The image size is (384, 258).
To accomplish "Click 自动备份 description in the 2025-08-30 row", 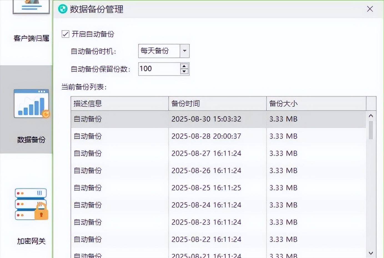I will click(88, 119).
